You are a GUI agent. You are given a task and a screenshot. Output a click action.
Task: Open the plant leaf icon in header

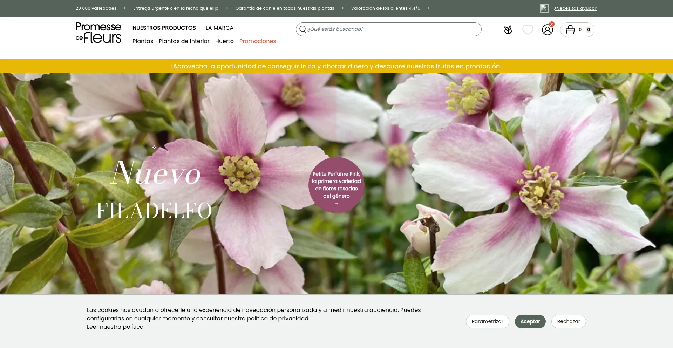tap(508, 30)
